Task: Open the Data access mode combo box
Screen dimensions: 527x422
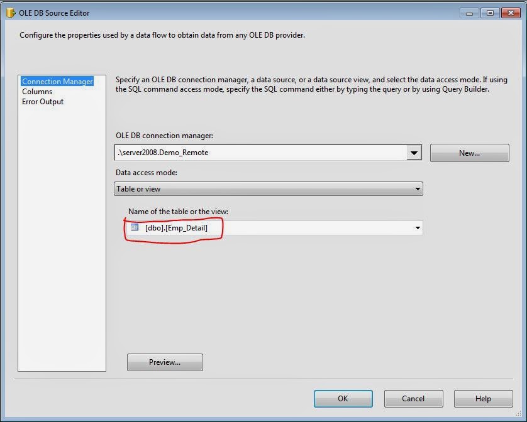Action: tap(268, 189)
